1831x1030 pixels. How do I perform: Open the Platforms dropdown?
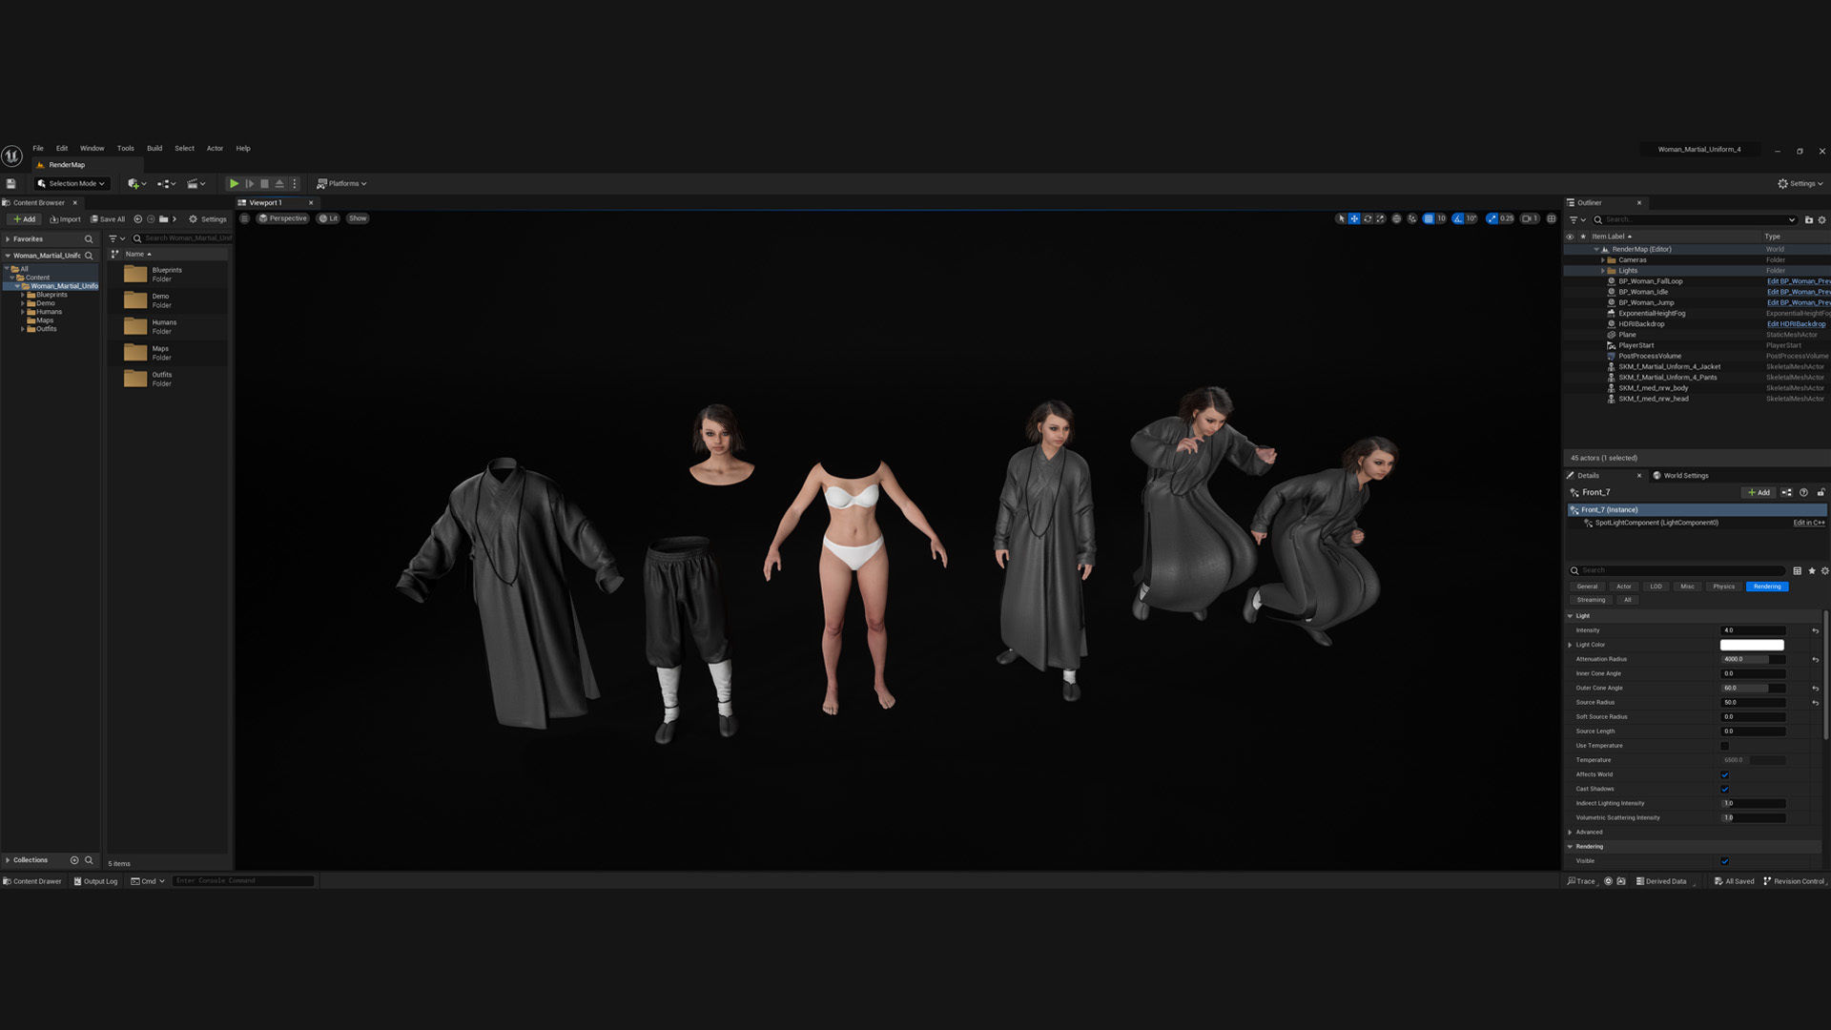(x=341, y=183)
